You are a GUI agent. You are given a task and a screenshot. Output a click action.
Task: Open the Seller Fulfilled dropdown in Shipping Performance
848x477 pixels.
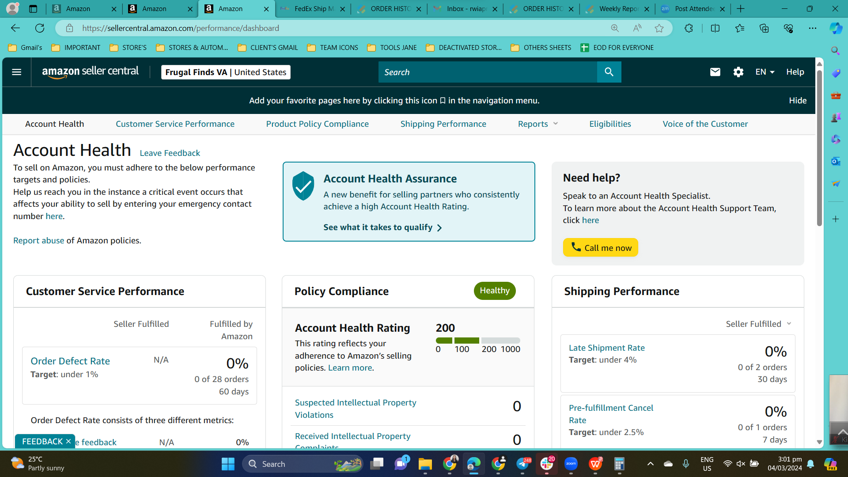coord(758,324)
